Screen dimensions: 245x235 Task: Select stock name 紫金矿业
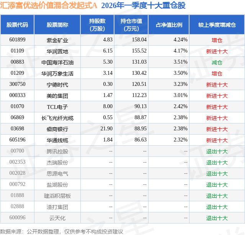pyautogui.click(x=57, y=40)
